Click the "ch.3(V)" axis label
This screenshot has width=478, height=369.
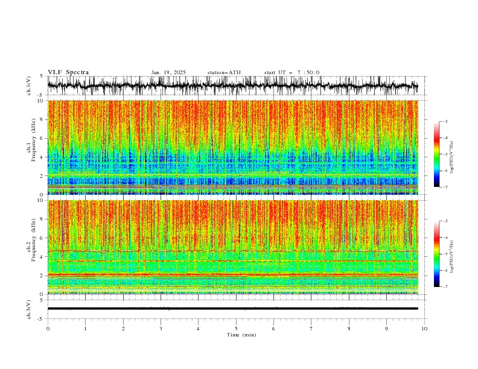click(29, 309)
